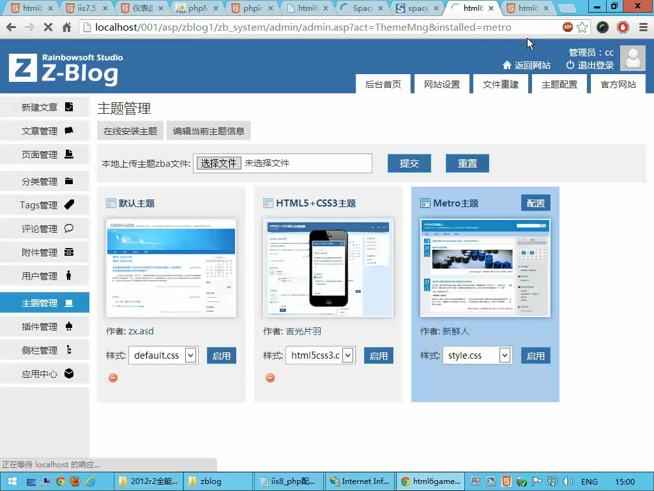Click the 编辑当前主题信息 button

point(209,131)
